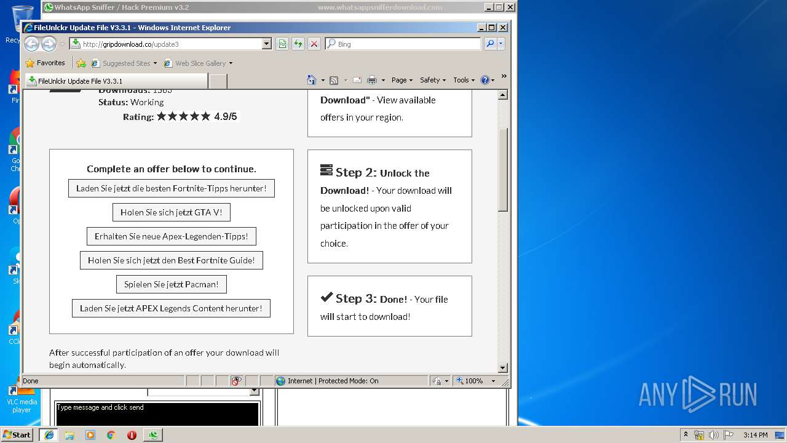The image size is (787, 443).
Task: Open the Page menu
Action: click(x=402, y=80)
